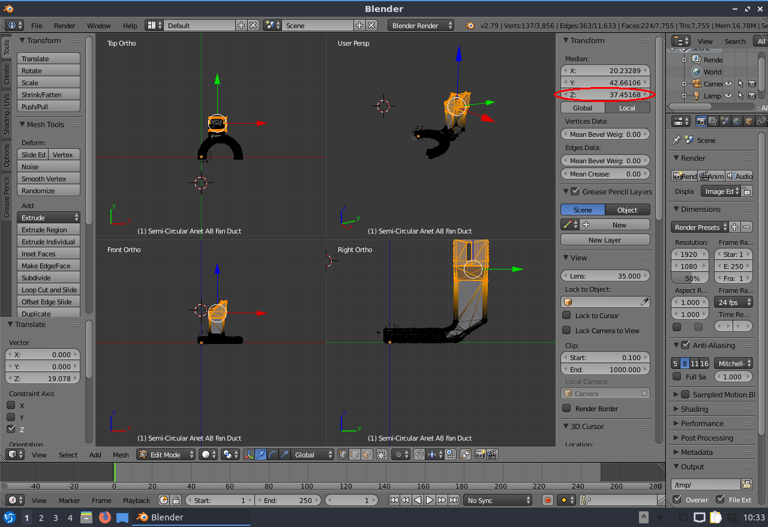
Task: Uncheck the Z constraint axis checkbox
Action: click(11, 429)
